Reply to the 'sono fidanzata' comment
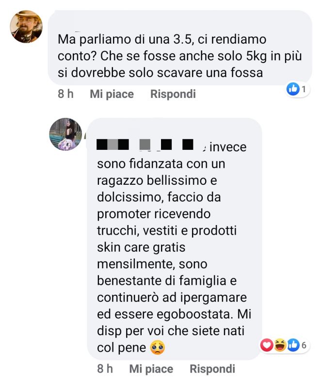The width and height of the screenshot is (322, 388). click(x=212, y=369)
